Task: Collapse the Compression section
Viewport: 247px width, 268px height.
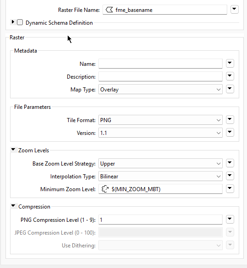Action: click(13, 206)
